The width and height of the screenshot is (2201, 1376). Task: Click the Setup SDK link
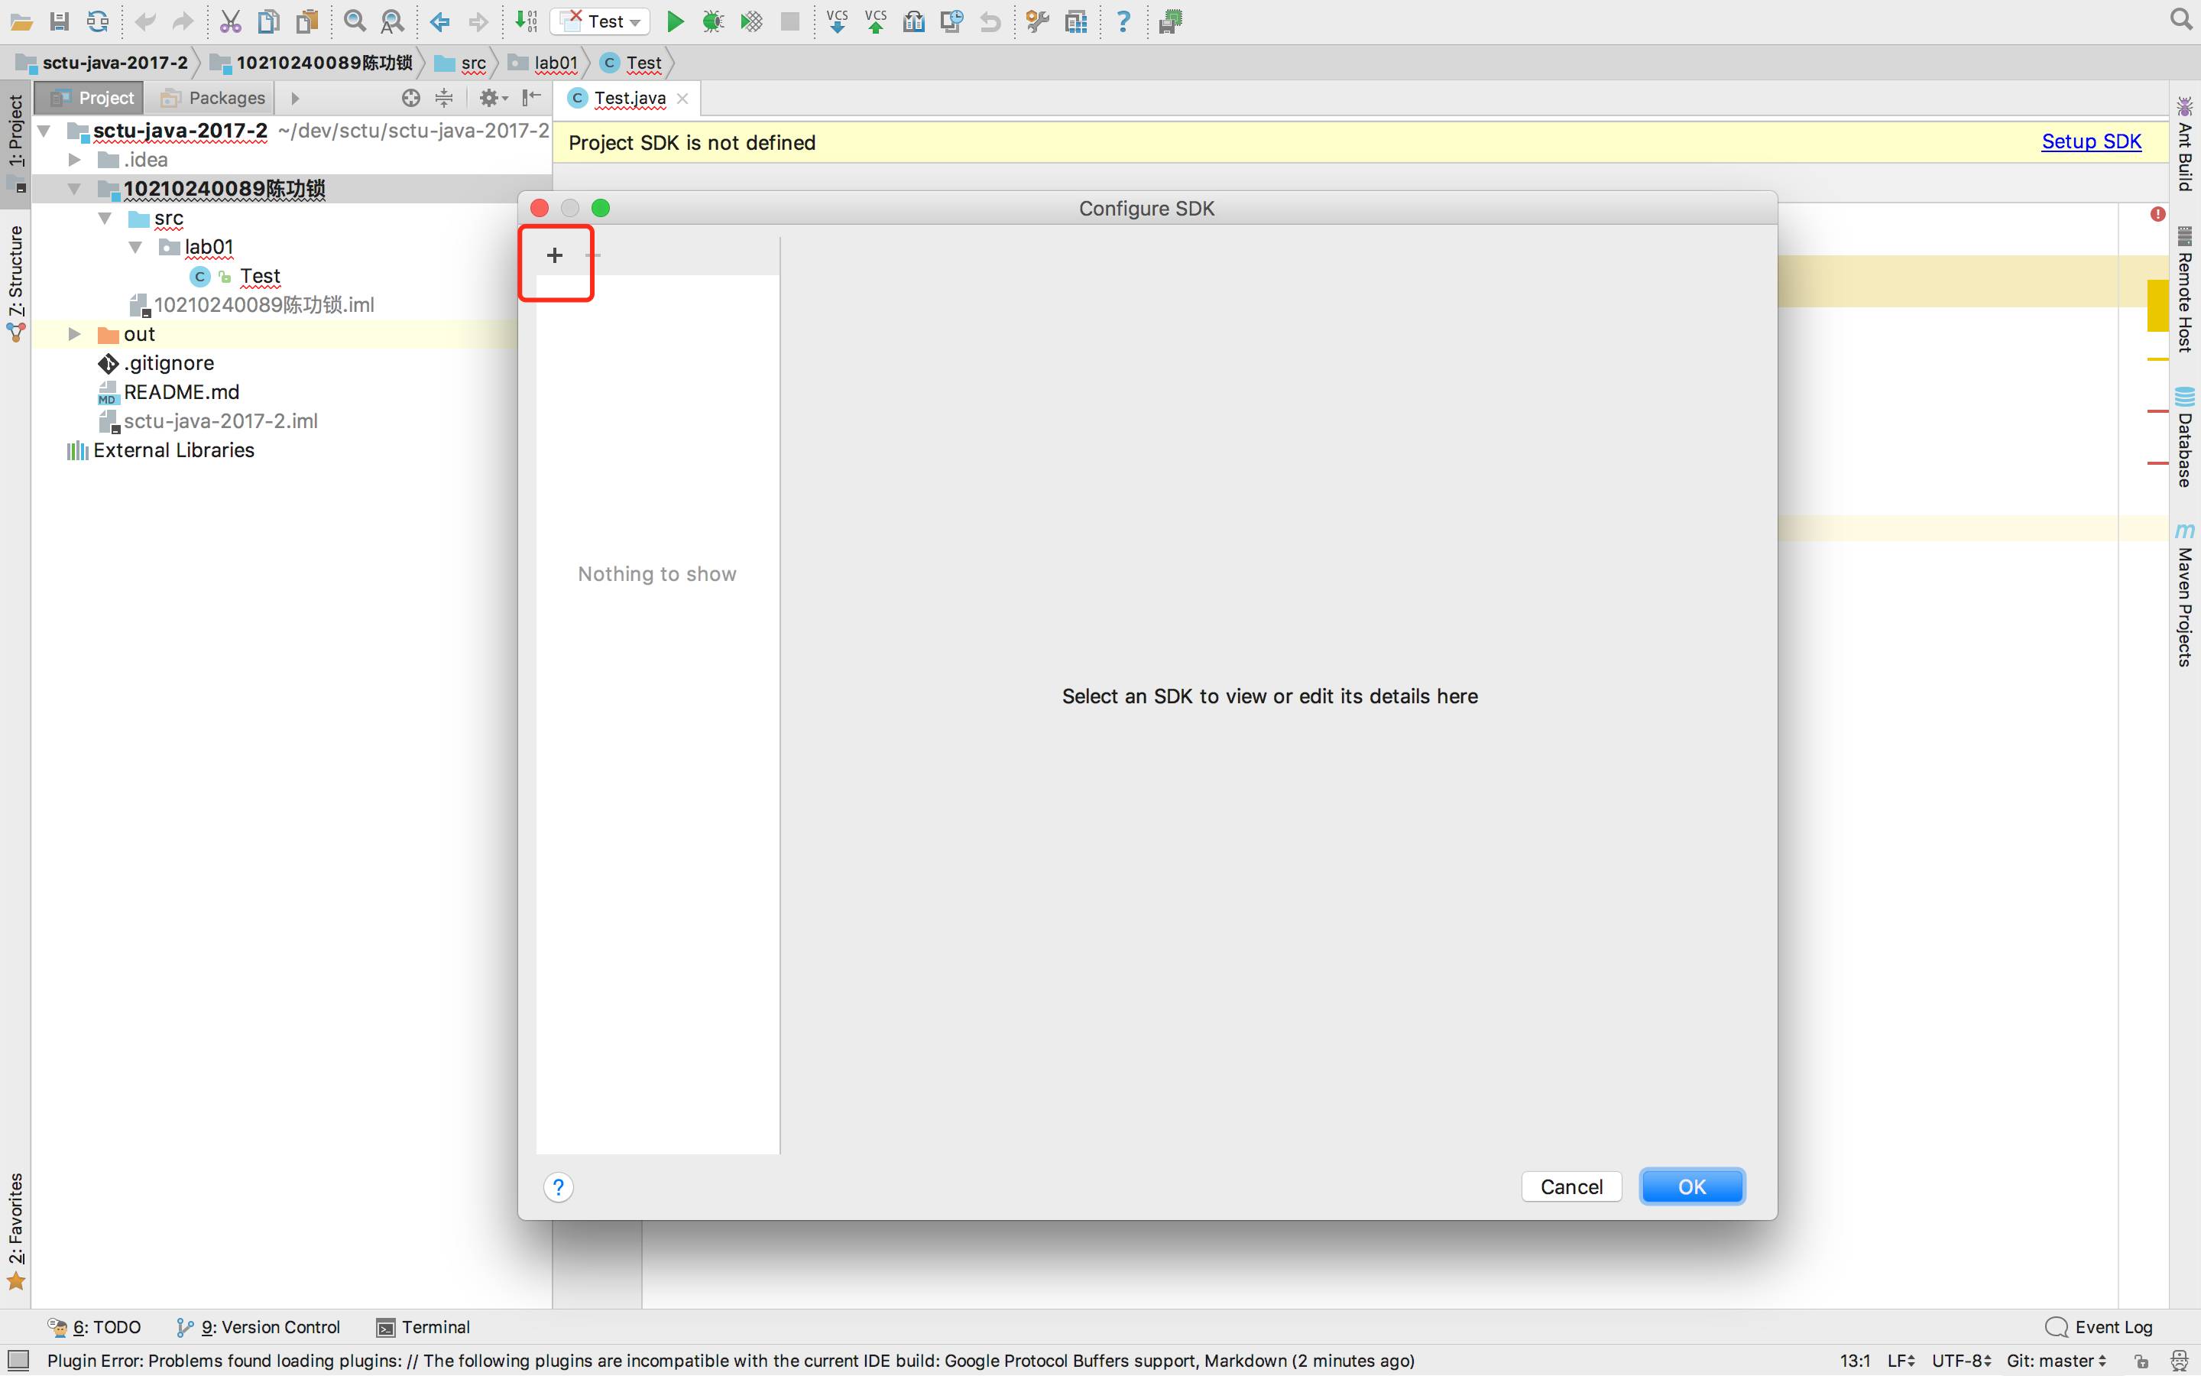[x=2091, y=142]
